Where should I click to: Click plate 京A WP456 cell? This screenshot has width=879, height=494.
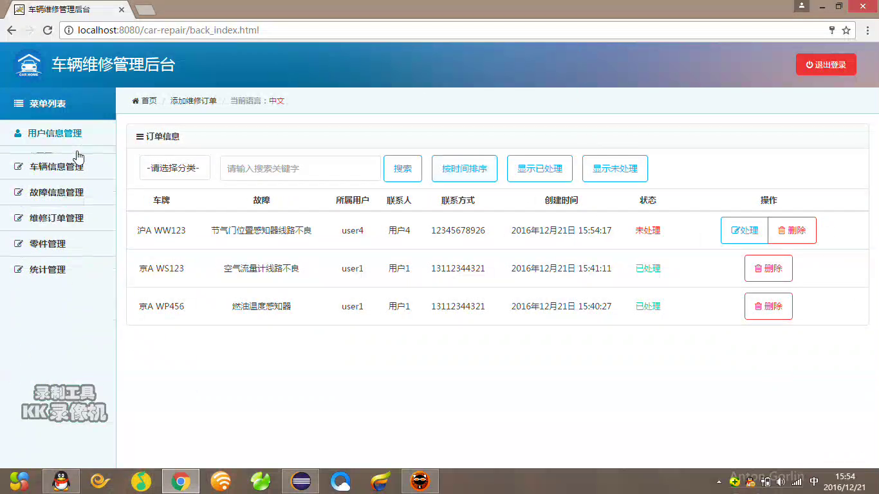162,306
